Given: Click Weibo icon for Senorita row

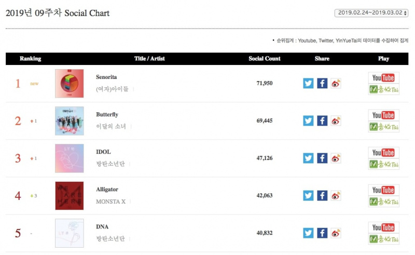Looking at the screenshot, I should pyautogui.click(x=336, y=83).
